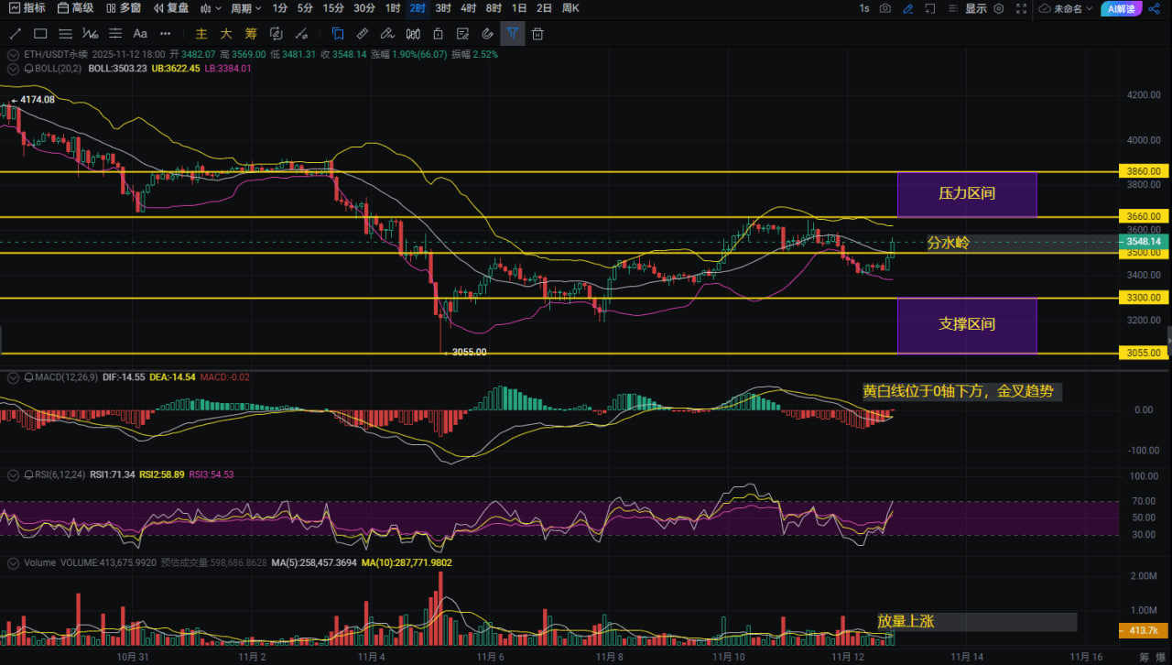Select the rectangle drawing tool
The width and height of the screenshot is (1172, 665).
coord(39,34)
